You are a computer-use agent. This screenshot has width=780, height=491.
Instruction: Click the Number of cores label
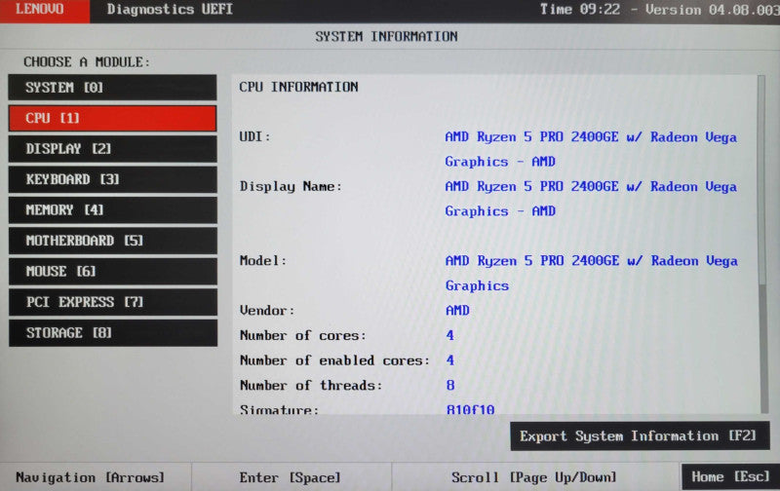(x=303, y=335)
